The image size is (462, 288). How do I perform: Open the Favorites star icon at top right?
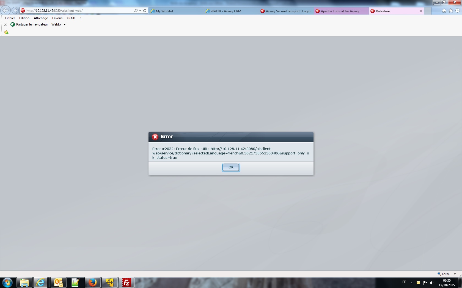[451, 11]
